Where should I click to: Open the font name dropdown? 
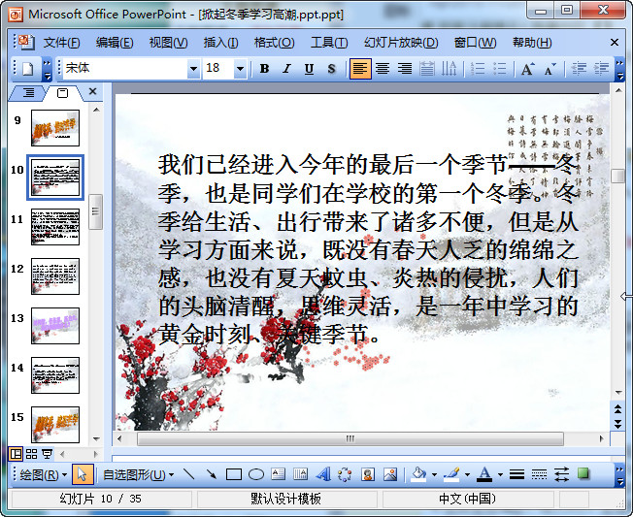(192, 69)
